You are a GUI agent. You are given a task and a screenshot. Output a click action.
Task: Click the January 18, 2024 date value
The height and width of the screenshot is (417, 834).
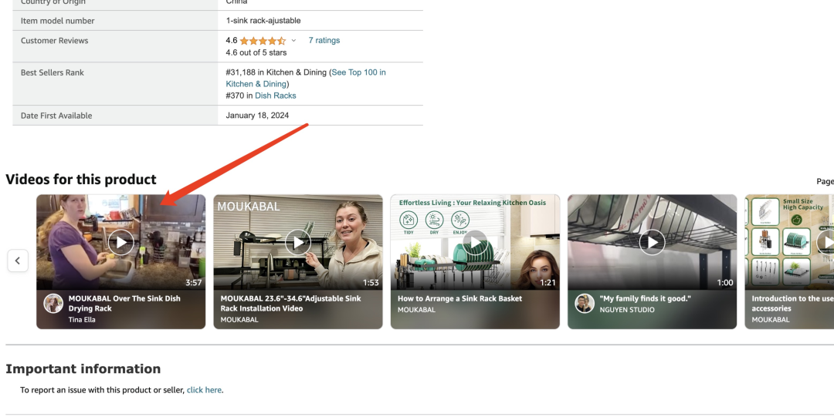[257, 116]
